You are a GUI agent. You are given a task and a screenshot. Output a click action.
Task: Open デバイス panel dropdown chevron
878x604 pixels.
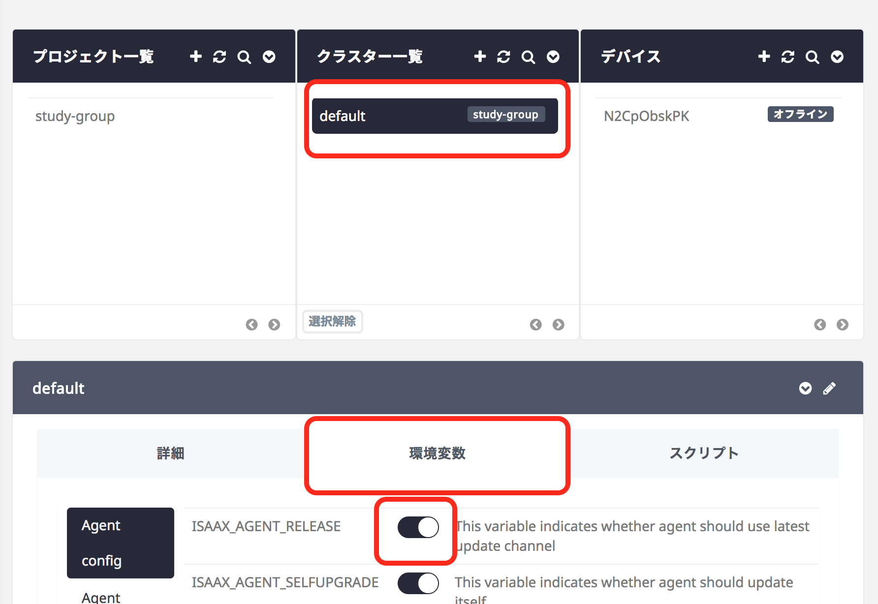(x=837, y=57)
